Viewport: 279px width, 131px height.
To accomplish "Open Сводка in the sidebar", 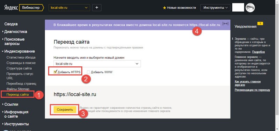I will (11, 24).
